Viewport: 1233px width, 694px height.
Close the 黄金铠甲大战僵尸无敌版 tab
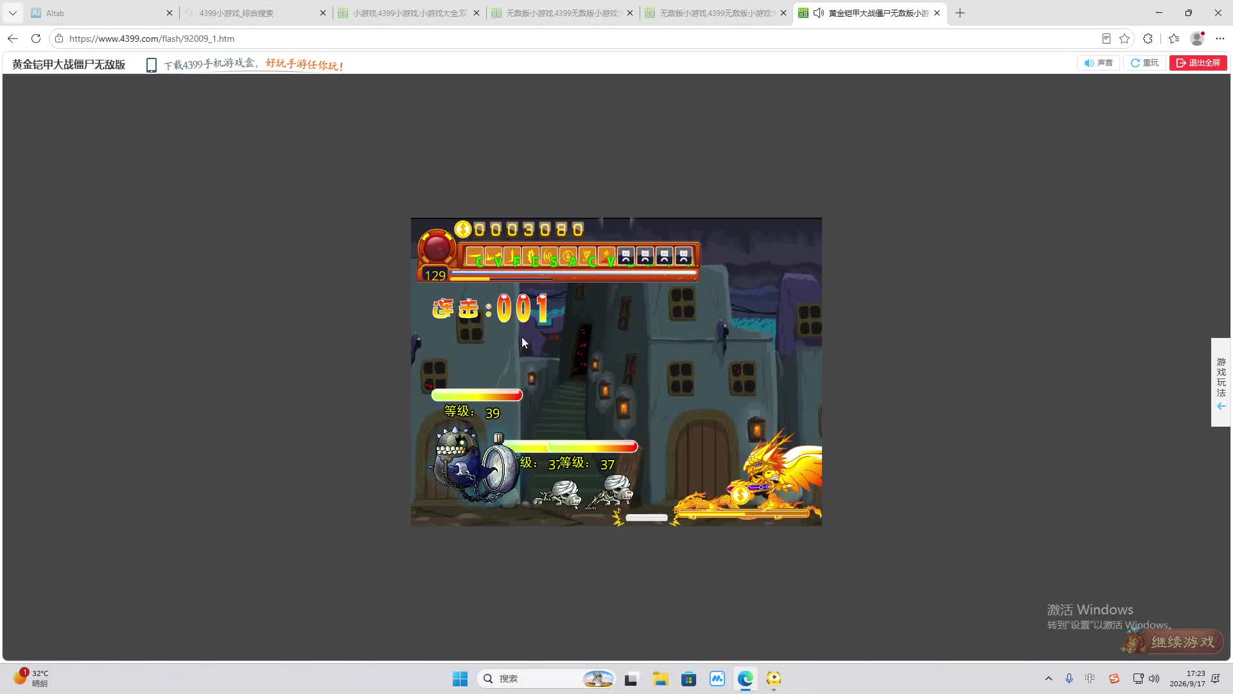point(937,13)
